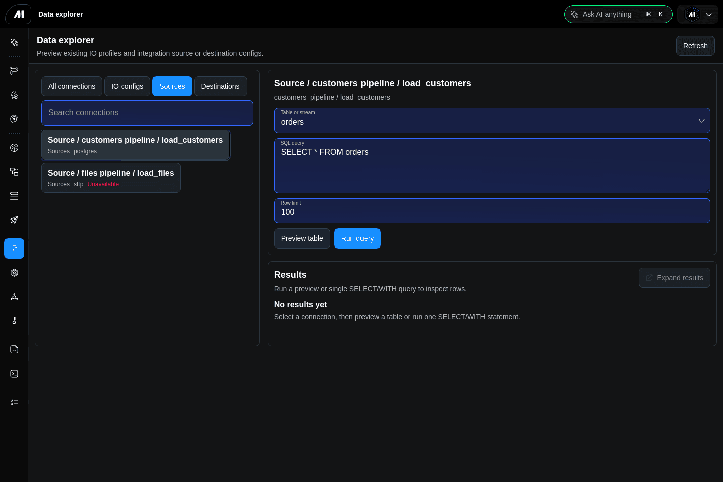Screen dimensions: 723x482
Task: Click the red Unavailable status label
Action: point(103,184)
